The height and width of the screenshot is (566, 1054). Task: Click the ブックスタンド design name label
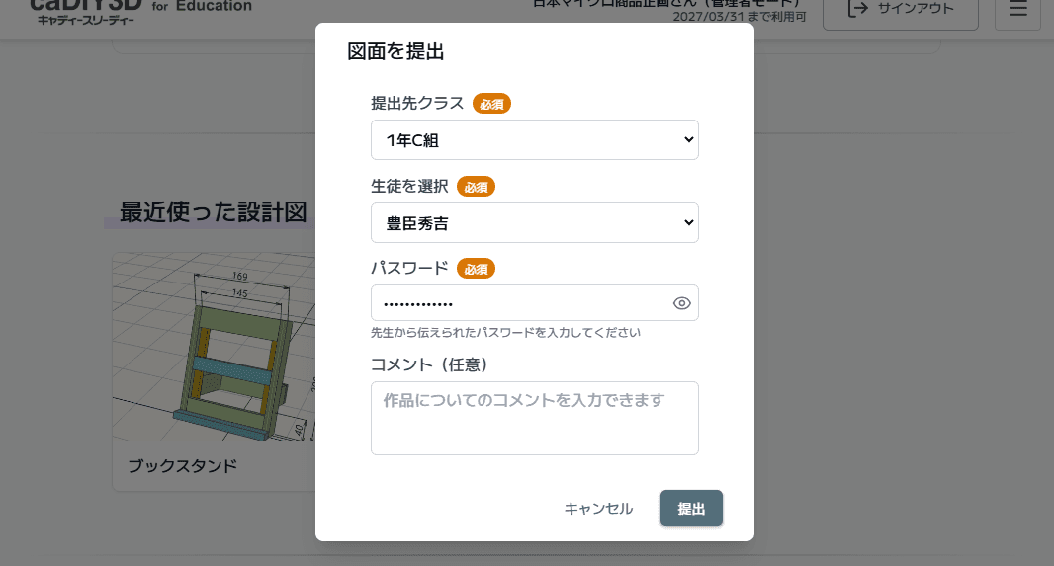tap(182, 465)
